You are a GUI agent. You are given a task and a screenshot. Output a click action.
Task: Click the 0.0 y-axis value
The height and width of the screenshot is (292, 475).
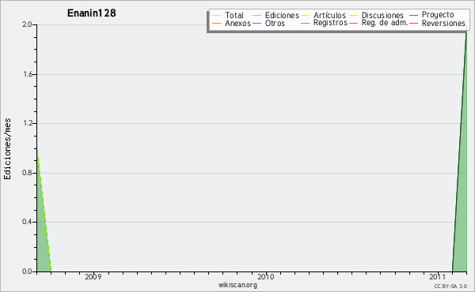[x=27, y=271]
